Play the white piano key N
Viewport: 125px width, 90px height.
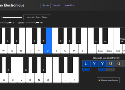pyautogui.click(x=39, y=78)
